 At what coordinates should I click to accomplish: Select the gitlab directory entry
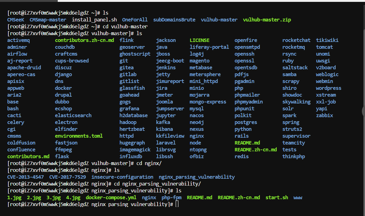point(128,75)
